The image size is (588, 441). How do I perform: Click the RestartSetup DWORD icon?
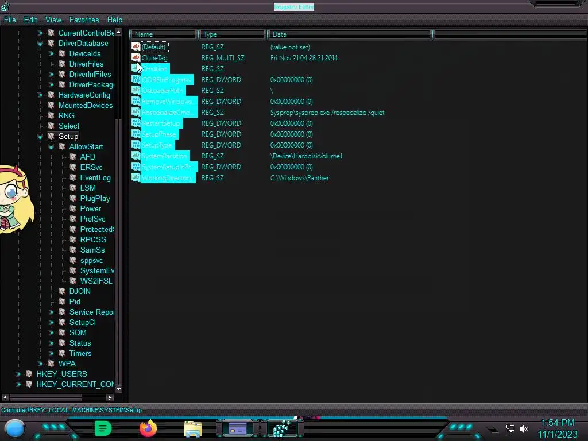[x=136, y=123]
